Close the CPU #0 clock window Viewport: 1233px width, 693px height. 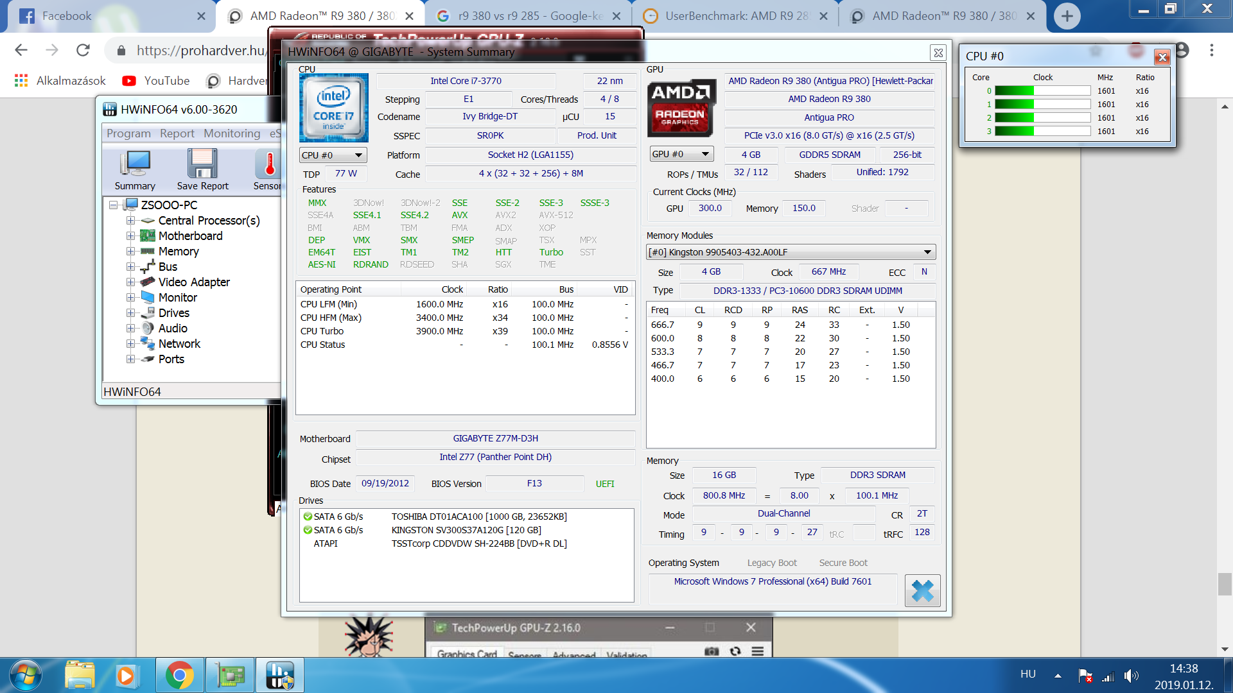click(1162, 57)
